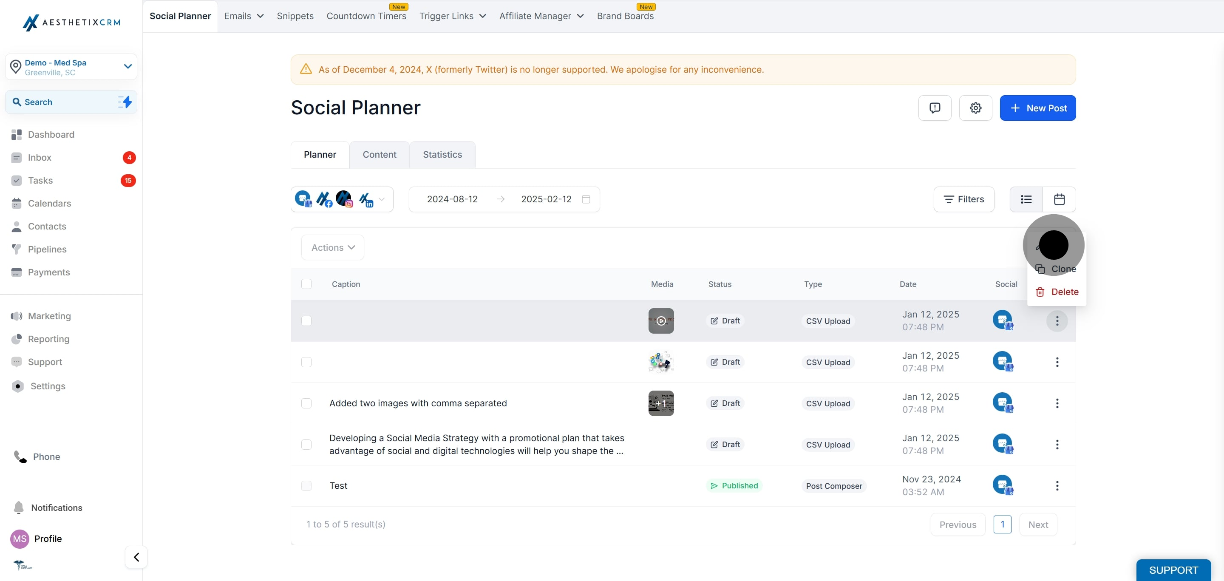Click the quick actions lightning icon

point(125,102)
